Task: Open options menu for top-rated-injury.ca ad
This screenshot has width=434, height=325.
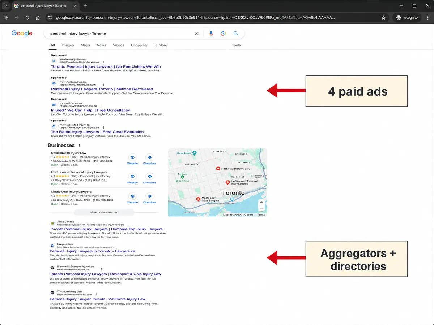Action: [x=104, y=127]
